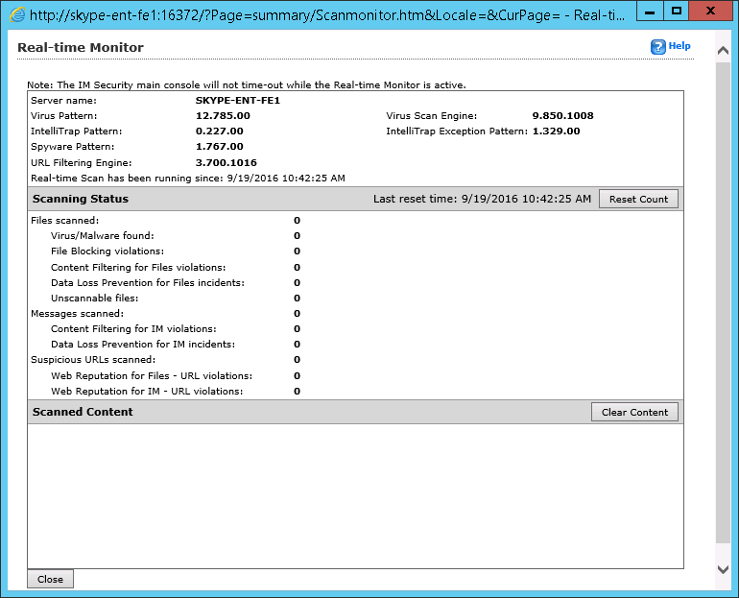Screen dimensions: 739x598
Task: Click the Close button at bottom left
Action: coord(50,579)
